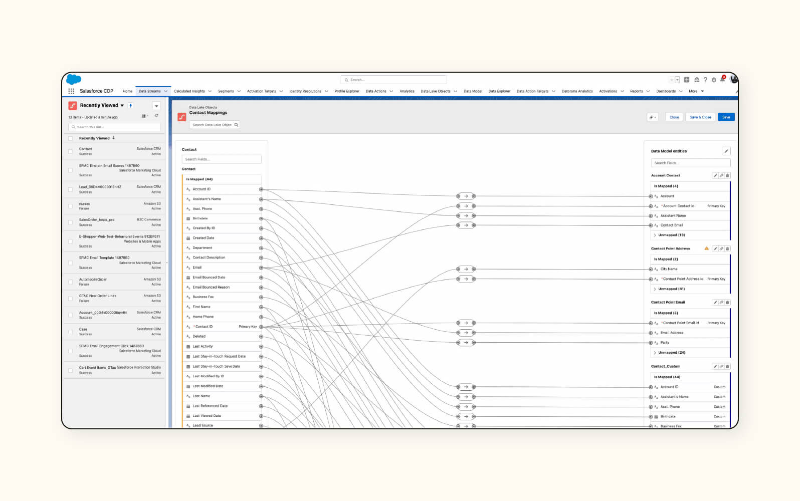Open the list display options icon

point(145,116)
